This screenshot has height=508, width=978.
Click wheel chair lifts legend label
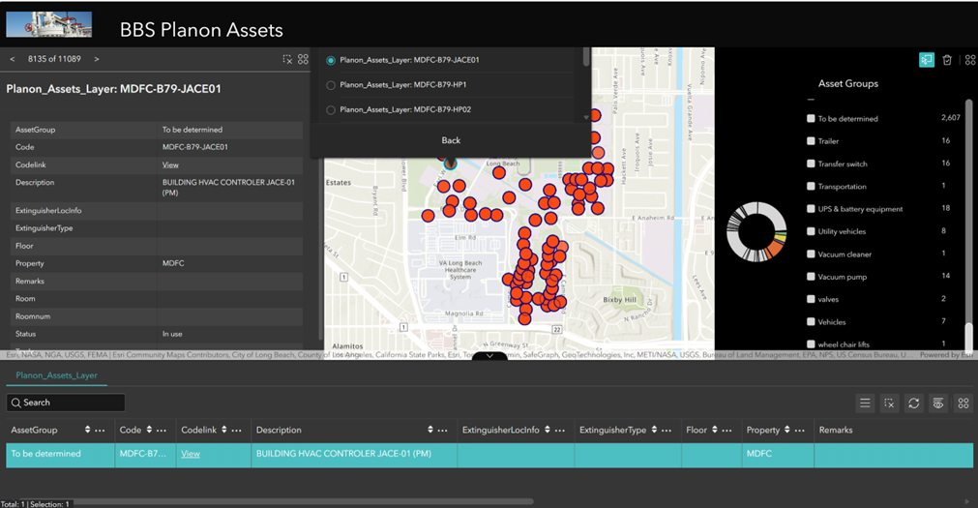(x=844, y=344)
